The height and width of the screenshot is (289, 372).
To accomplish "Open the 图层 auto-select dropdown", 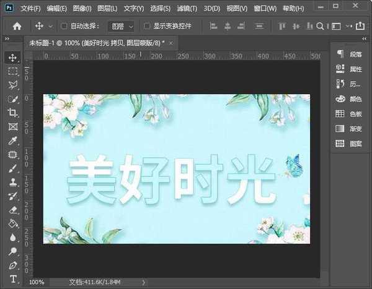I will pos(120,27).
